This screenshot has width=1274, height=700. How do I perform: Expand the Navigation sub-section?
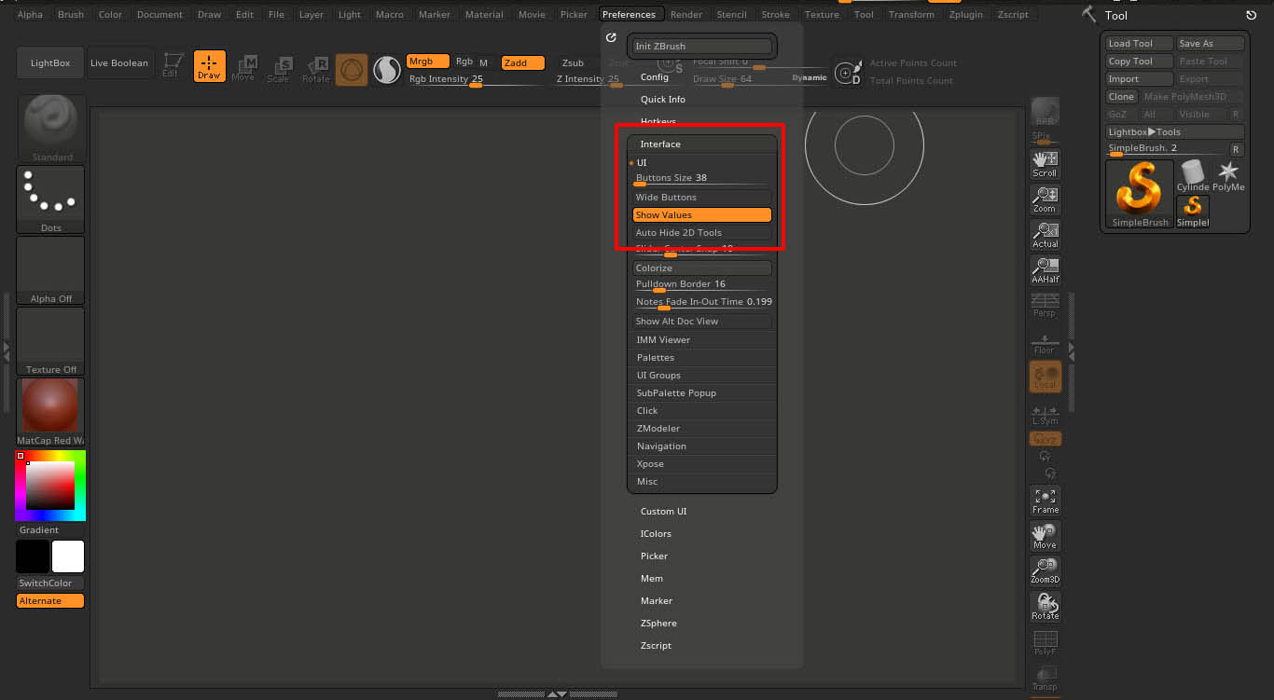coord(661,446)
